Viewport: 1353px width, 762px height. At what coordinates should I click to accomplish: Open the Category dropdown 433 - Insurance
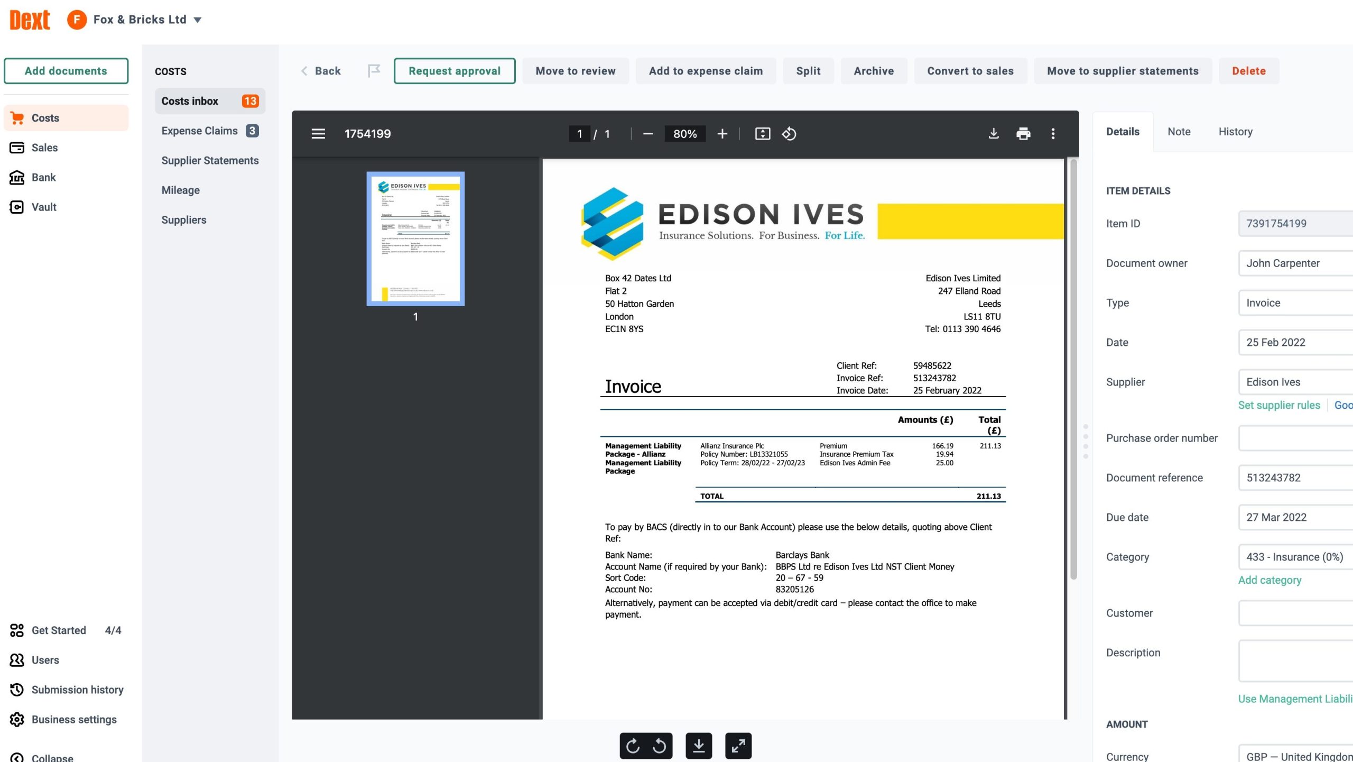coord(1295,557)
